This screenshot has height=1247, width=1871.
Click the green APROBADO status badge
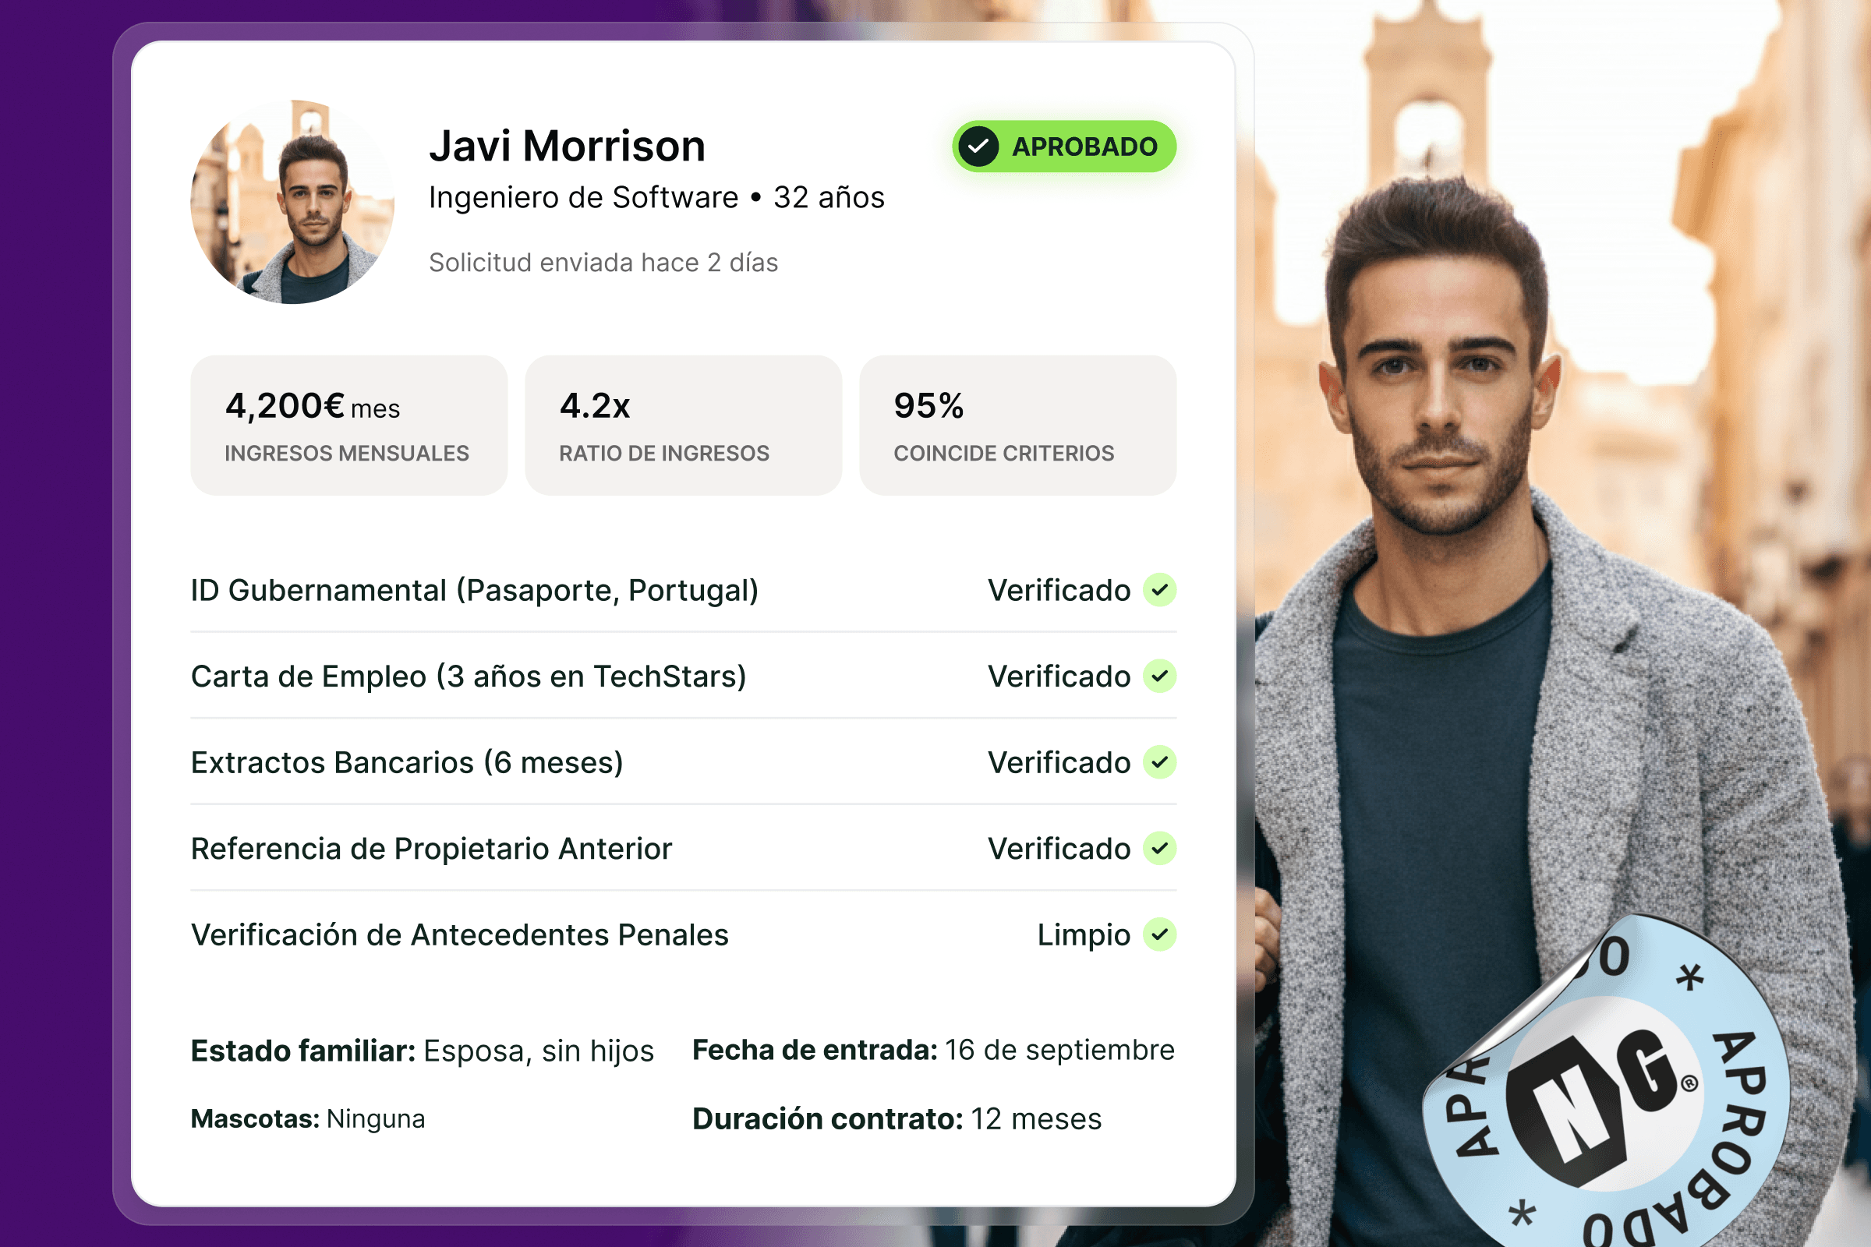tap(1063, 147)
